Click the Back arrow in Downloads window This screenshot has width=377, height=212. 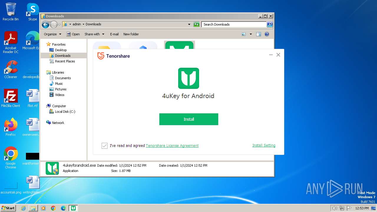(45, 24)
